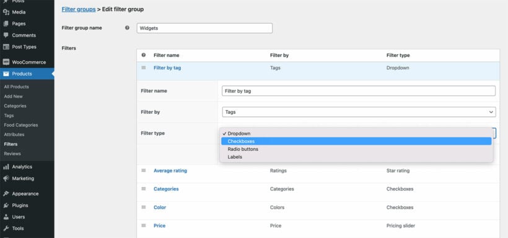Click the drag handle beside Price filter

pyautogui.click(x=144, y=226)
